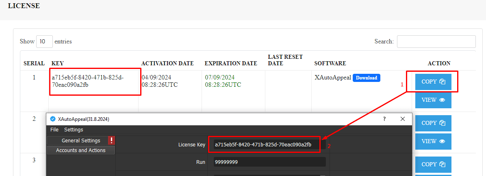Click expiration date 07/09/2024 08:28:26UTC
Viewport: 486px width, 176px height.
(223, 81)
